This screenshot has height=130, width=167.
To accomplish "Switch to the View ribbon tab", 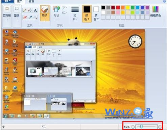I will click(x=31, y=1).
